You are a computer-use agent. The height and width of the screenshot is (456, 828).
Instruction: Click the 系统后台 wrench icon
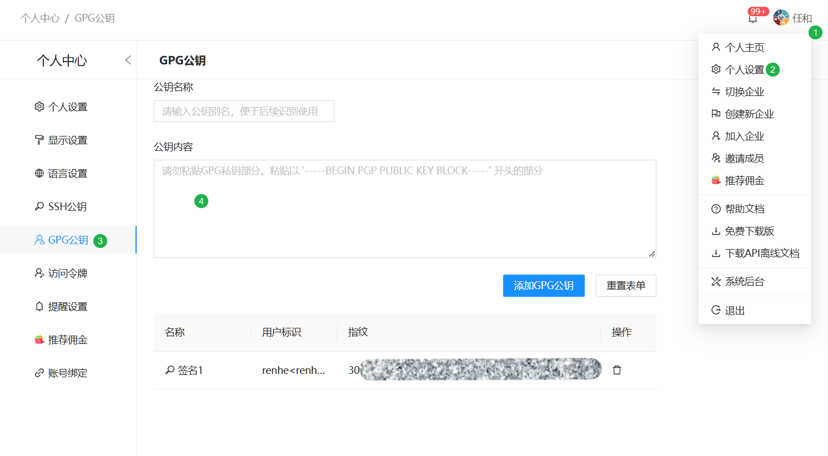(716, 281)
